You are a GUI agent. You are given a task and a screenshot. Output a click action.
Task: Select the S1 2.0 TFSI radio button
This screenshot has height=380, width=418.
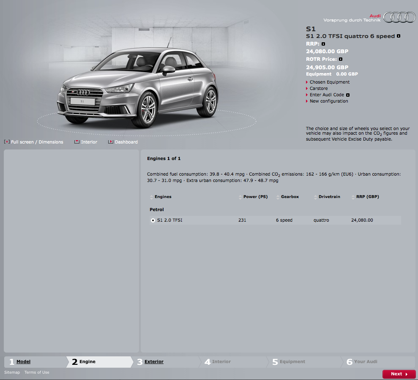153,220
